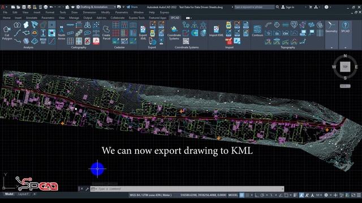The image size is (362, 203).
Task: Select the SPCAD ribbon tab
Action: pyautogui.click(x=175, y=17)
